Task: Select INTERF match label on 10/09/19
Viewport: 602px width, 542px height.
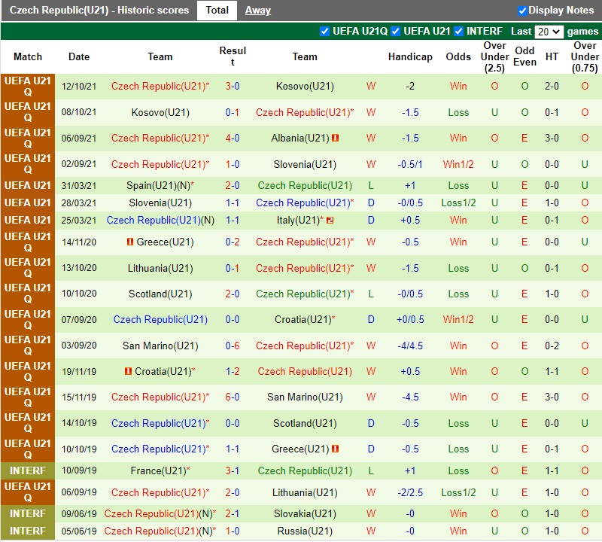Action: point(28,470)
